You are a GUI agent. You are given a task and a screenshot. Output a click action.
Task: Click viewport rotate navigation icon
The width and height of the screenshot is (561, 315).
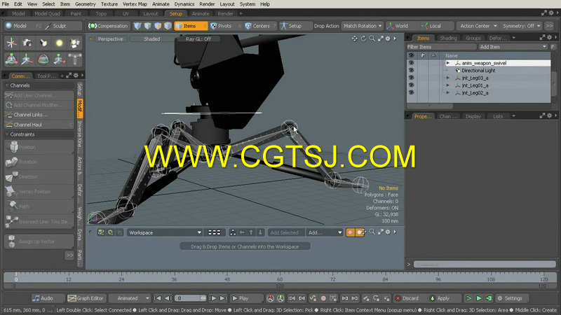(x=363, y=38)
